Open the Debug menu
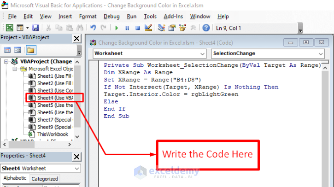 (111, 17)
